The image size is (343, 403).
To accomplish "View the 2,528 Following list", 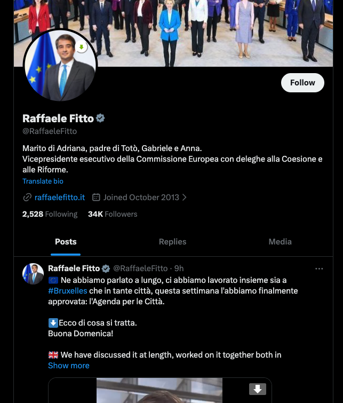I will click(x=50, y=214).
